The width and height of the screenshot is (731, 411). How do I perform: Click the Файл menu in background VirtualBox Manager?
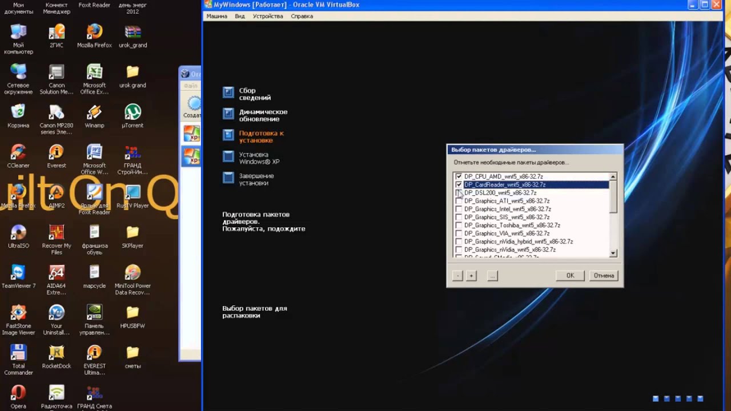[x=191, y=86]
